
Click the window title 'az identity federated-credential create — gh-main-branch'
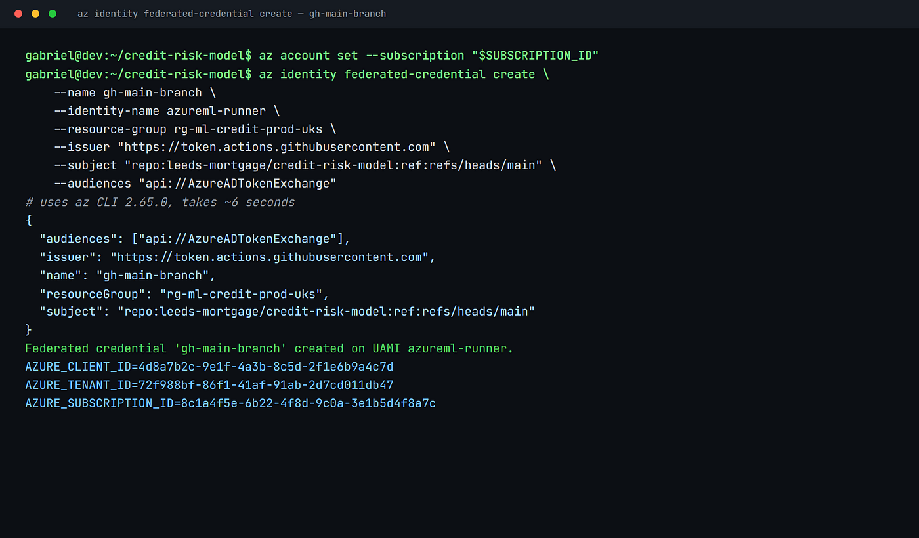pos(232,14)
